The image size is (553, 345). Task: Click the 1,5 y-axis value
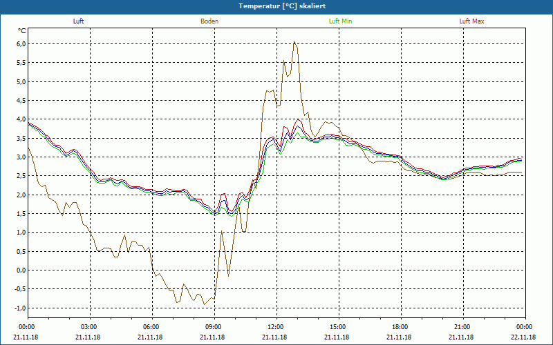[21, 214]
